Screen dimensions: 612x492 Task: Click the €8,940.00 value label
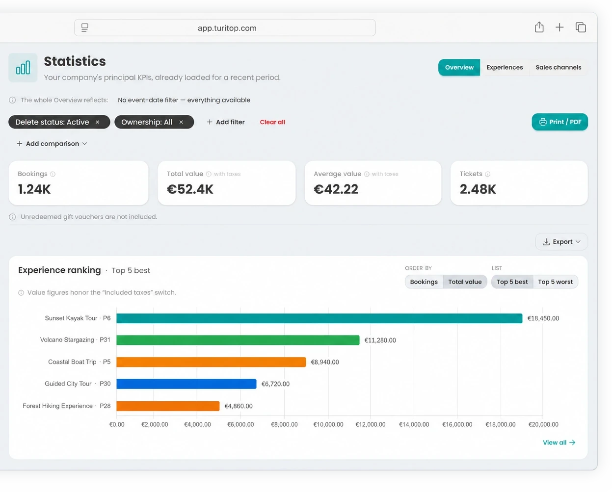[325, 363]
